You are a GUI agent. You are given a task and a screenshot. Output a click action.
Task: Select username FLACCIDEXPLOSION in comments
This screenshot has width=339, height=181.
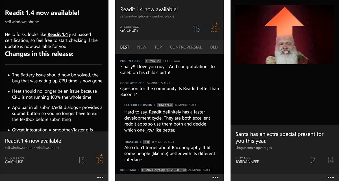pyautogui.click(x=138, y=105)
